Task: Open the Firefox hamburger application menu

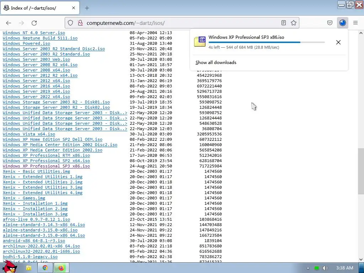Action: [355, 23]
